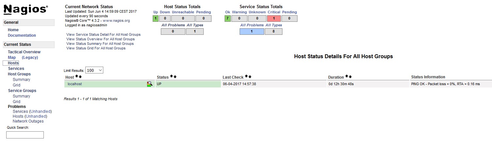Open Network Outages under Problems

click(28, 121)
